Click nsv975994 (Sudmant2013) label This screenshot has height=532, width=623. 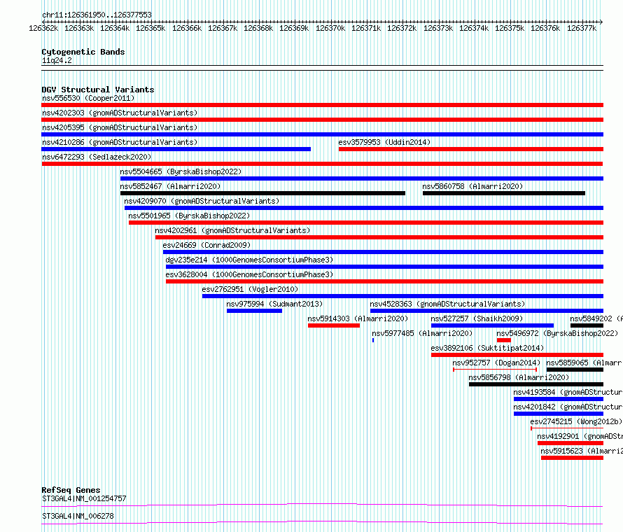point(274,304)
